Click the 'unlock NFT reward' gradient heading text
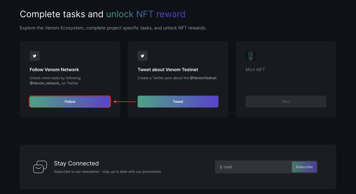The image size is (356, 194). (x=146, y=14)
